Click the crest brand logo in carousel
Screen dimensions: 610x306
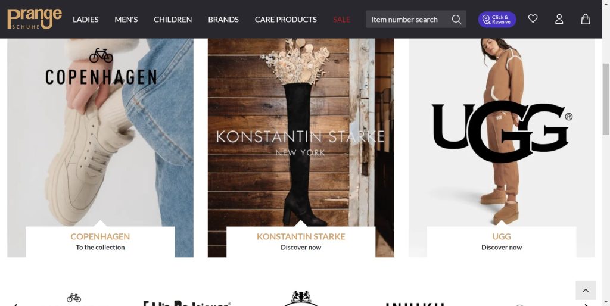coord(301,298)
